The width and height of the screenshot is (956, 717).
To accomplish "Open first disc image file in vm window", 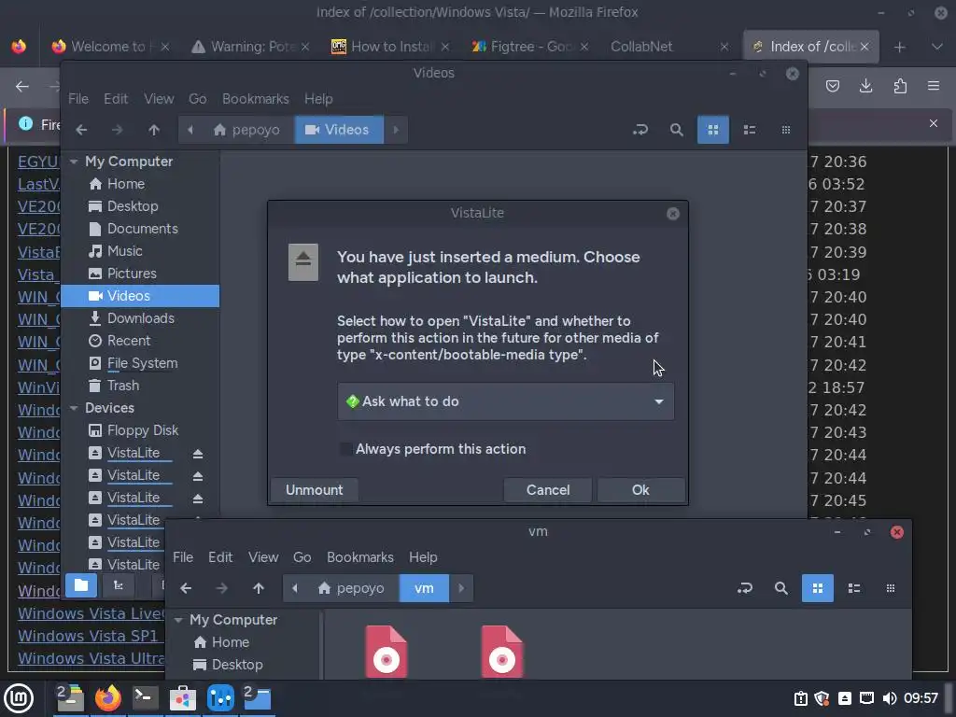I will click(386, 652).
